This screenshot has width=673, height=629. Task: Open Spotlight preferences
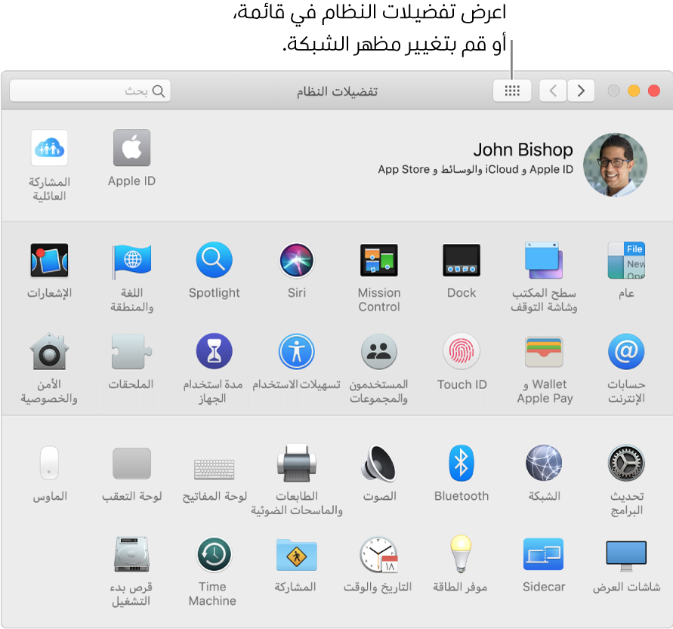215,261
